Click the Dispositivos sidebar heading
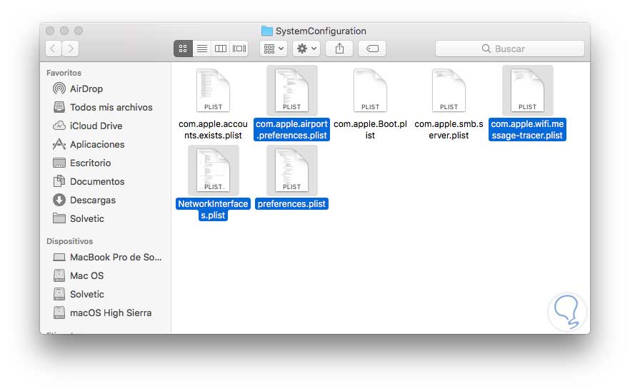 pyautogui.click(x=69, y=241)
